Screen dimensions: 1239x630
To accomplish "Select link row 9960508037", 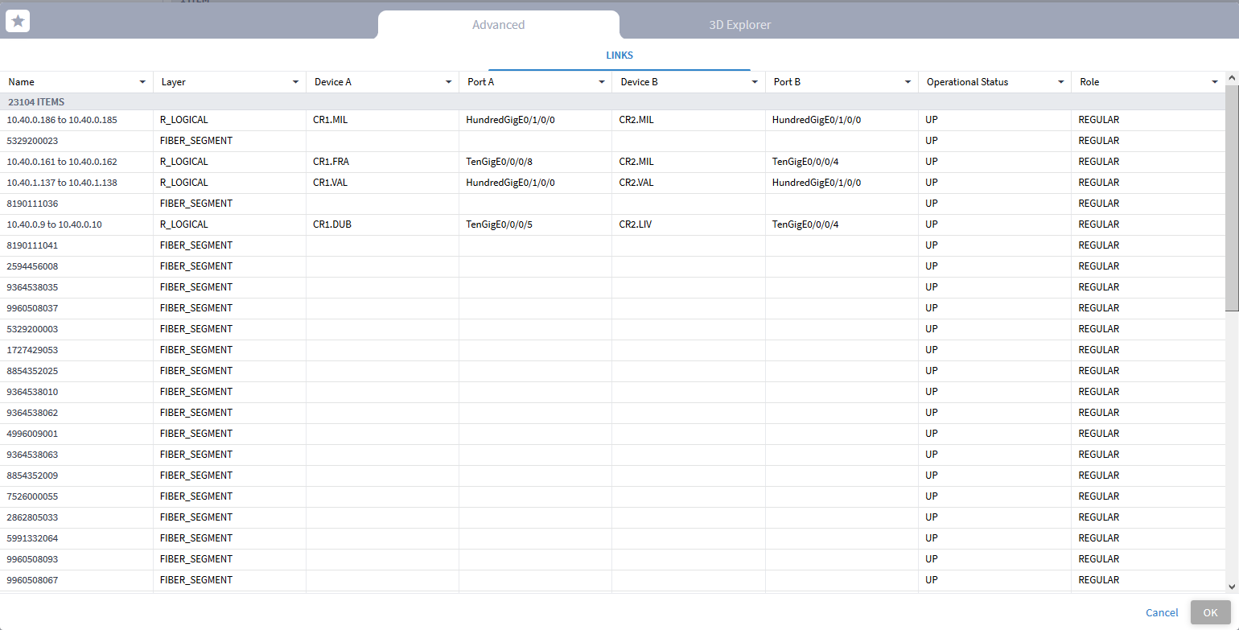I will click(612, 308).
